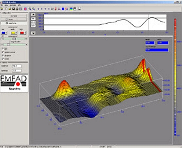Click the solid blue square toolbar icon
The image size is (182, 148).
click(x=63, y=9)
